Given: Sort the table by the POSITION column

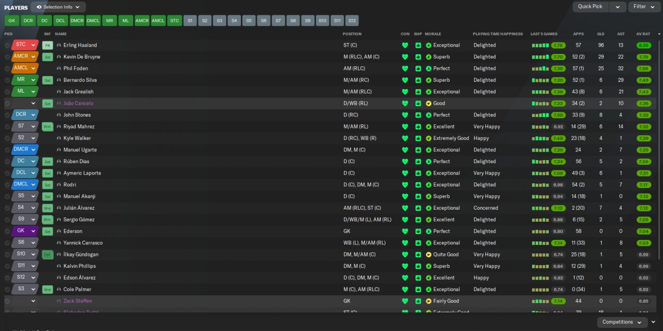Looking at the screenshot, I should pyautogui.click(x=352, y=34).
